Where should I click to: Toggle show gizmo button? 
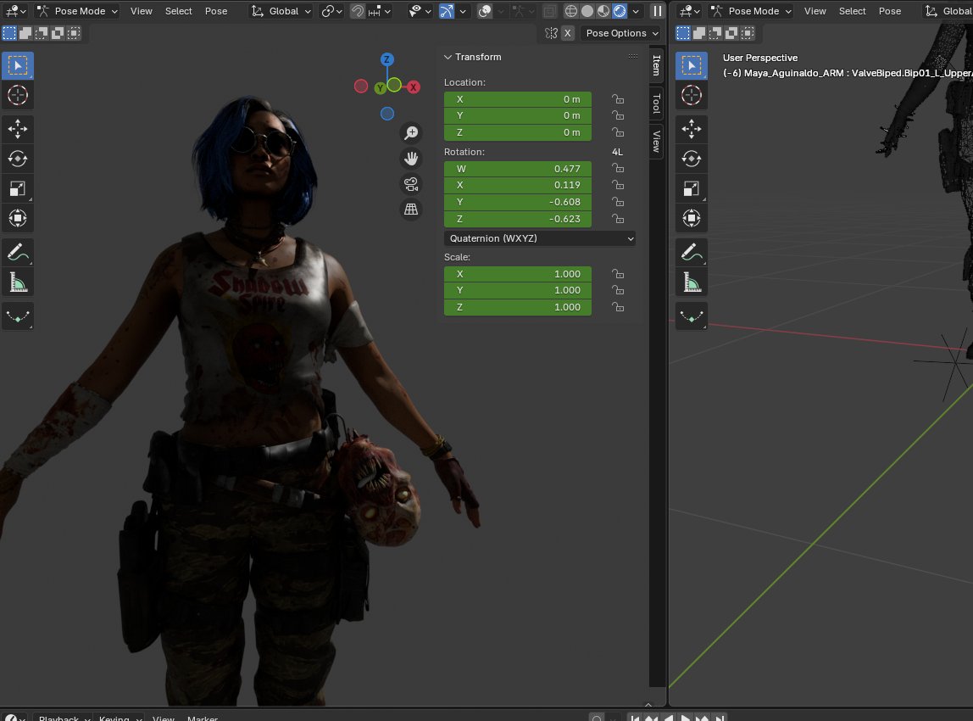click(x=446, y=11)
